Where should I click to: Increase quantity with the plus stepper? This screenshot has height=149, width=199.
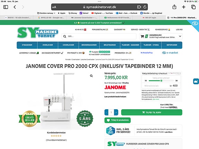pos(116,112)
